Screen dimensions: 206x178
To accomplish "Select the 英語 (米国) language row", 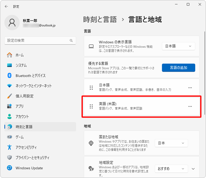I will (x=142, y=106).
